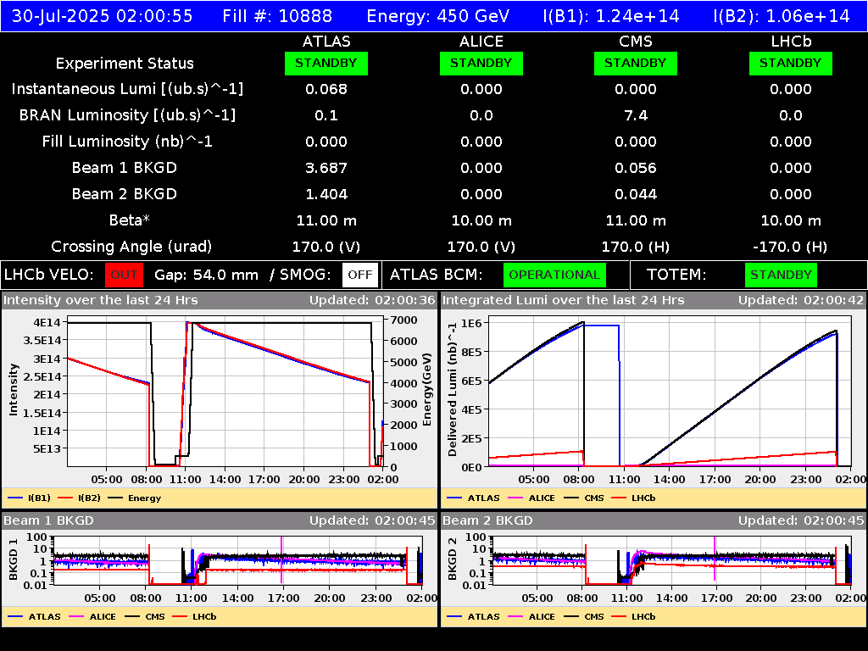Select the LHCb Beta* value 10.00 m
Viewport: 868px width, 651px height.
[791, 220]
